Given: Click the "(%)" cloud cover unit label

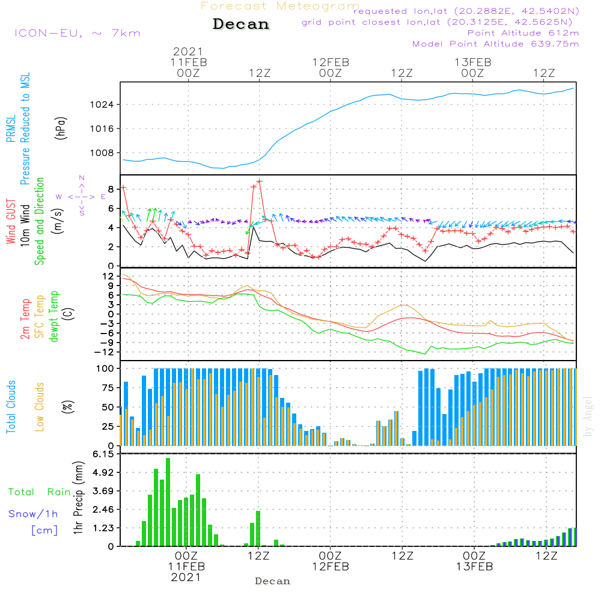Looking at the screenshot, I should coord(67,407).
